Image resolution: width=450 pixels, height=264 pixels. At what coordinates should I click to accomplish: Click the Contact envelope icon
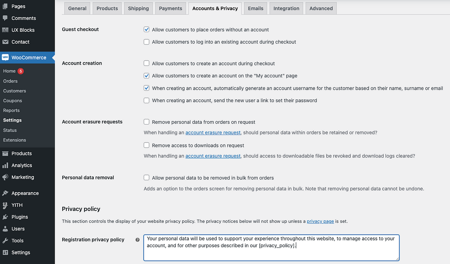pyautogui.click(x=5, y=42)
